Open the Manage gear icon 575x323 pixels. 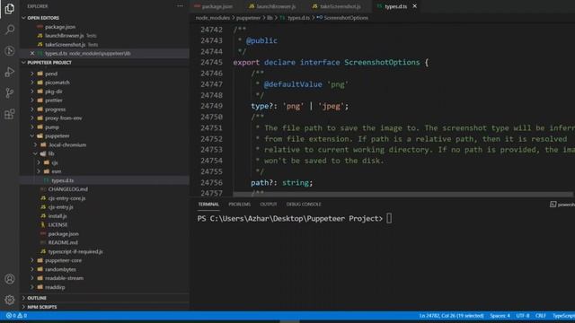10,300
